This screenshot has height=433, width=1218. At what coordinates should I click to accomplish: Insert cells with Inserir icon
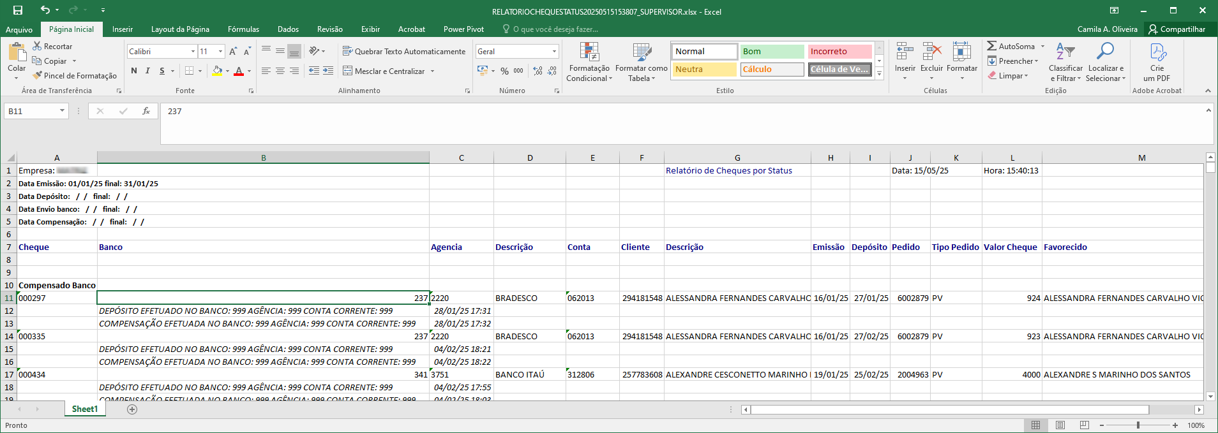click(x=905, y=62)
